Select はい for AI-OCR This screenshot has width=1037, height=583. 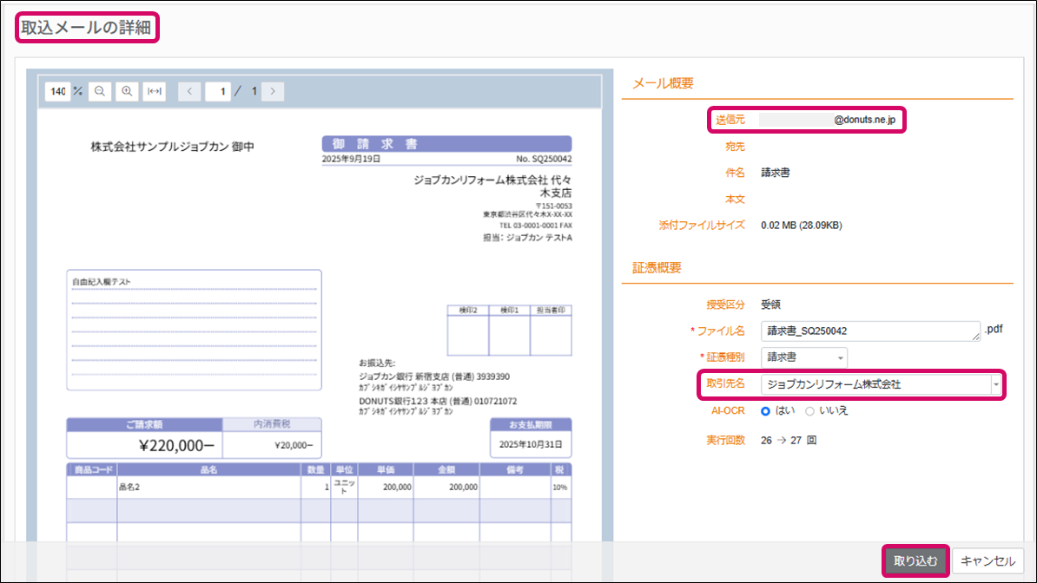point(766,410)
